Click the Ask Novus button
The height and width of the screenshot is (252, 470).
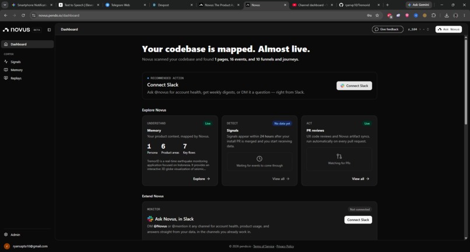[448, 29]
